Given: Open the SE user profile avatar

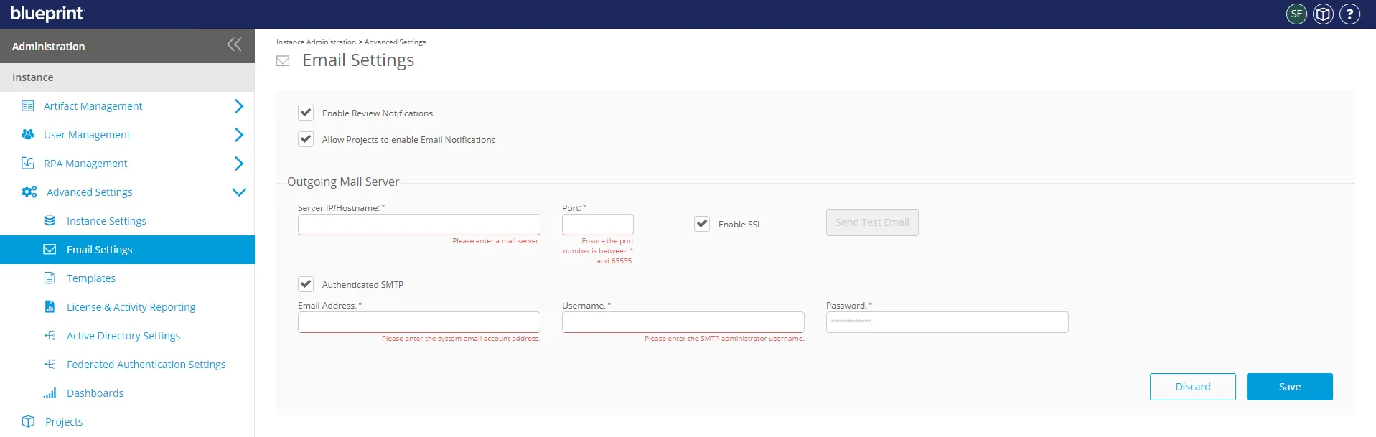Looking at the screenshot, I should 1296,14.
